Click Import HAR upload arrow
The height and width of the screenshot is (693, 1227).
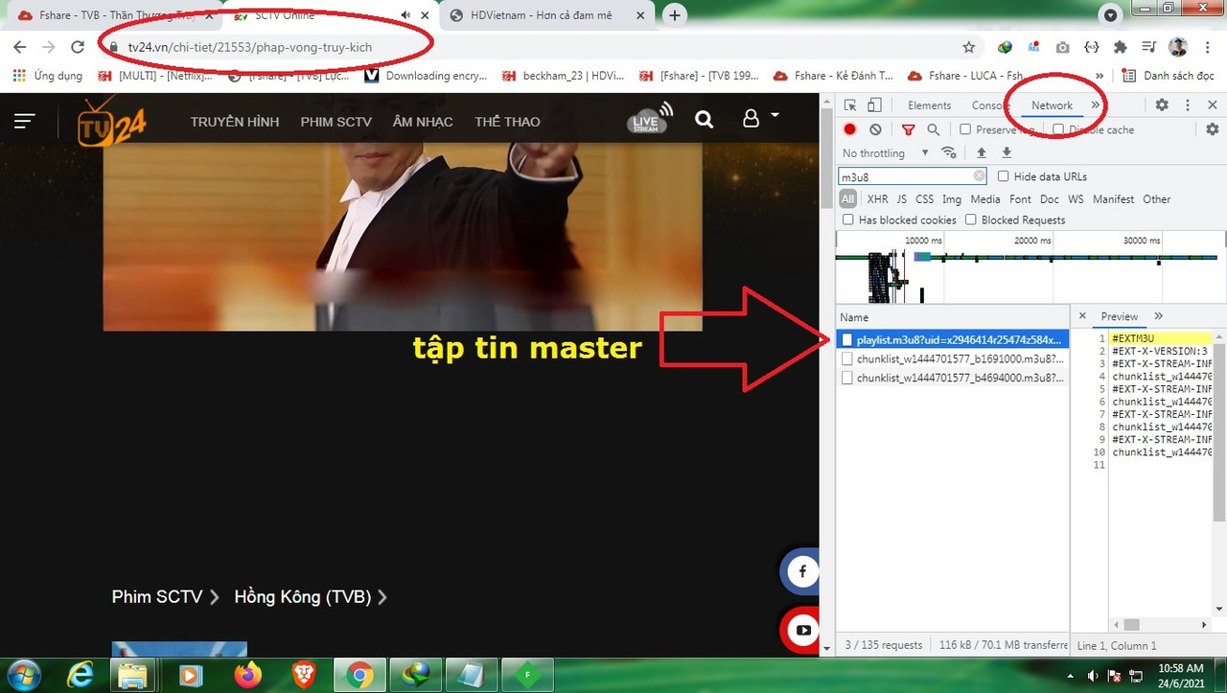coord(982,153)
